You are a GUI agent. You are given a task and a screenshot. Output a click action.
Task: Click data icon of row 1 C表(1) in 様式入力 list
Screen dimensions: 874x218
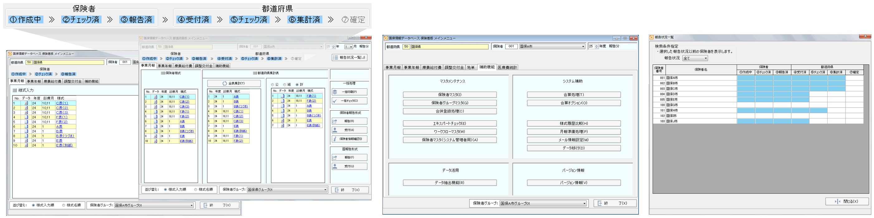tap(26, 103)
